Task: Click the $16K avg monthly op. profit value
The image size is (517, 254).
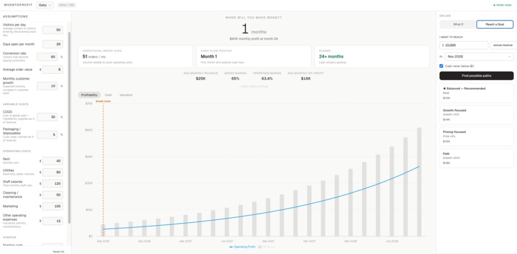Action: 305,79
